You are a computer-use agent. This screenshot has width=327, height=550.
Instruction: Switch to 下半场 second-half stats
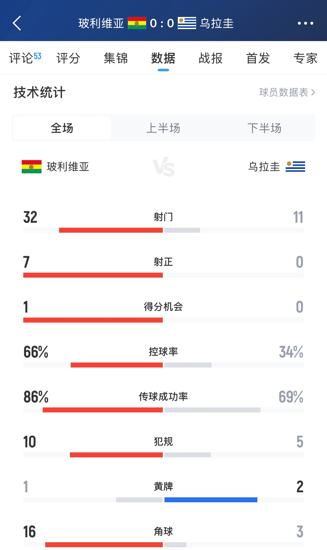click(x=264, y=128)
